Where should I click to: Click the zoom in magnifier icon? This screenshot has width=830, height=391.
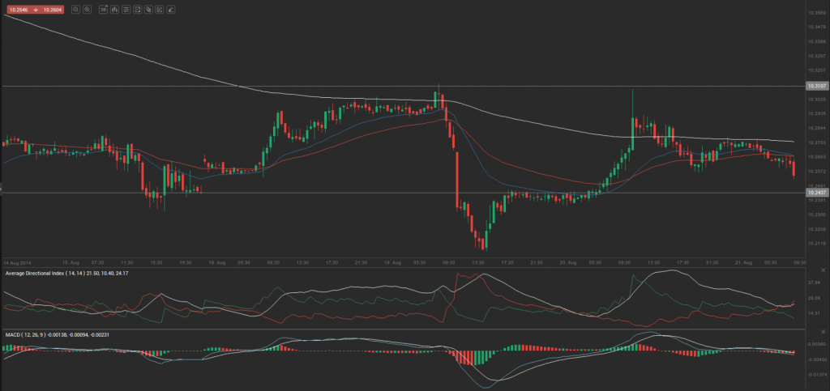(86, 10)
